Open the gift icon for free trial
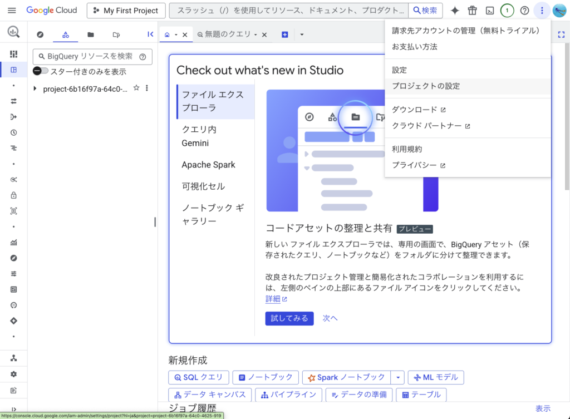 click(x=472, y=11)
